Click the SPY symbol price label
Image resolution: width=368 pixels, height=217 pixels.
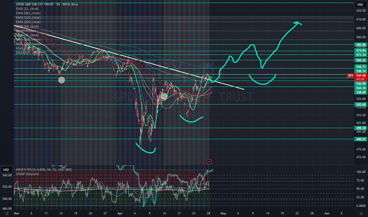pyautogui.click(x=350, y=75)
